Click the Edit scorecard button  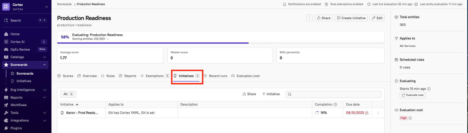[377, 18]
